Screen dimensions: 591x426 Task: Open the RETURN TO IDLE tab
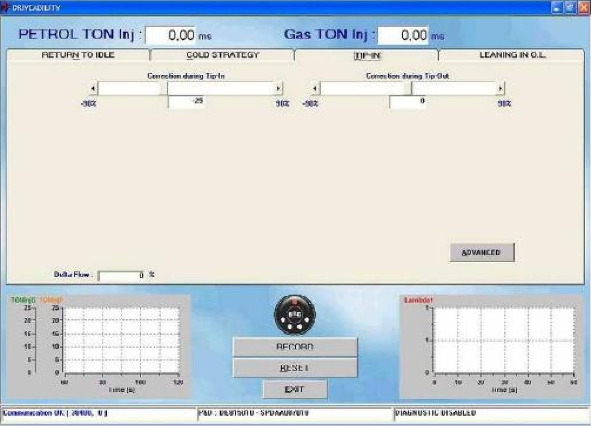click(x=78, y=55)
